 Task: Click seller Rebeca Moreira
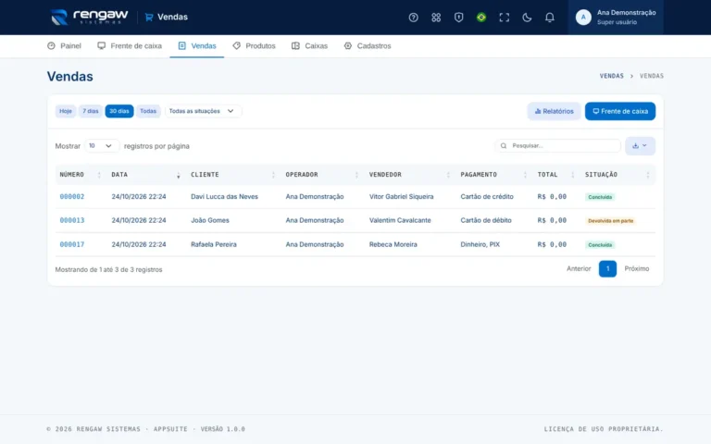tap(393, 244)
